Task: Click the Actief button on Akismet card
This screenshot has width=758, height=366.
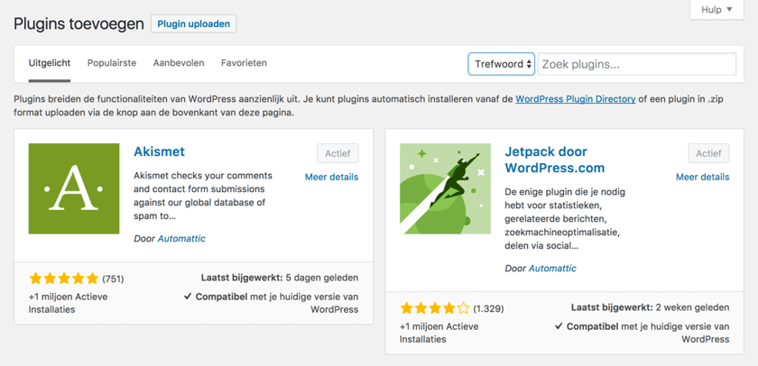Action: (337, 153)
